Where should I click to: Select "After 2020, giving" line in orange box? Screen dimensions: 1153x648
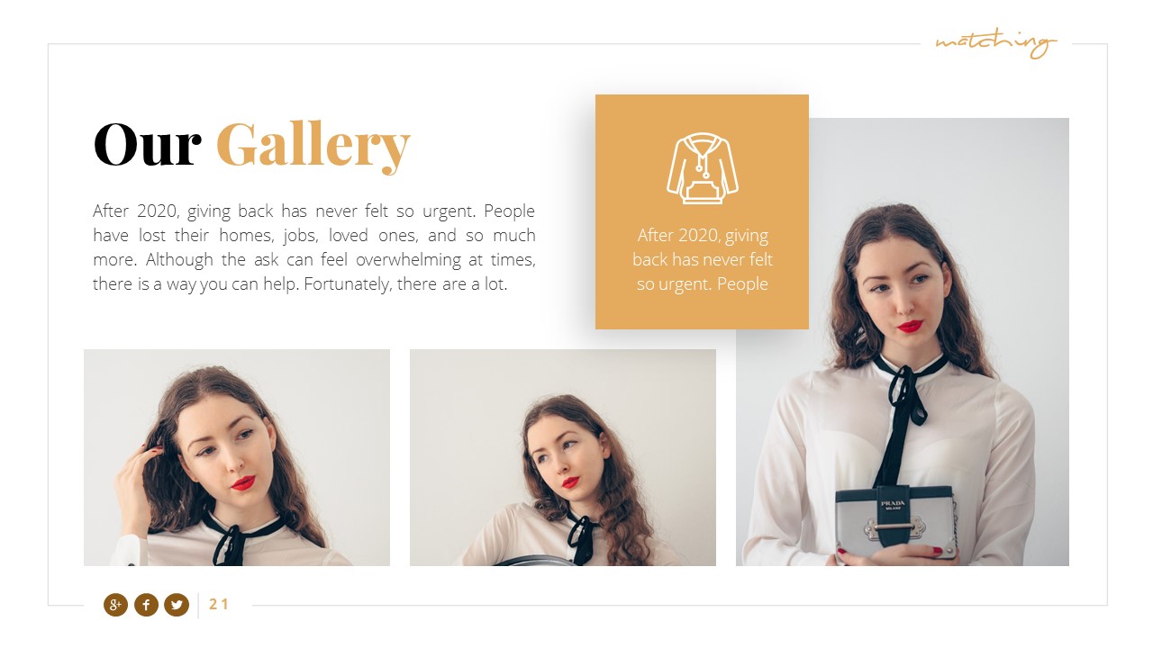703,235
